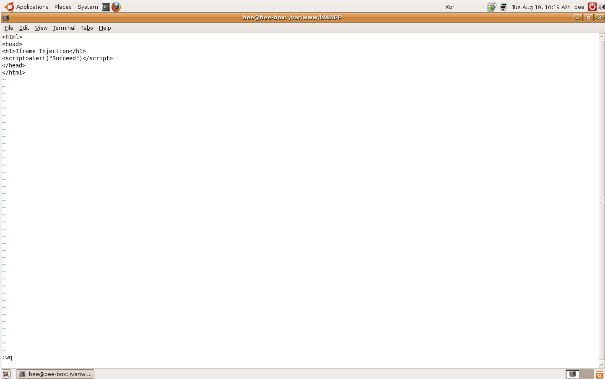Click the Kor keyboard layout indicator
The height and width of the screenshot is (379, 605).
(x=450, y=7)
